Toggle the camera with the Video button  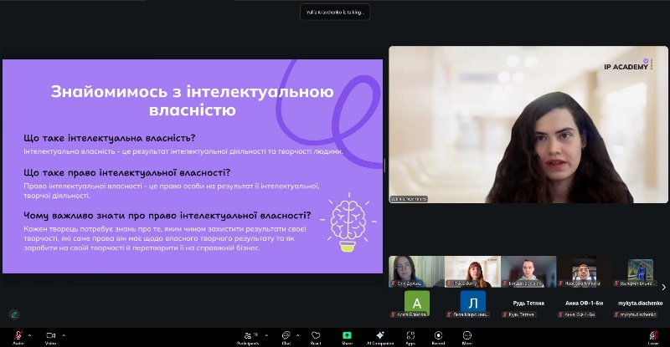(x=49, y=336)
